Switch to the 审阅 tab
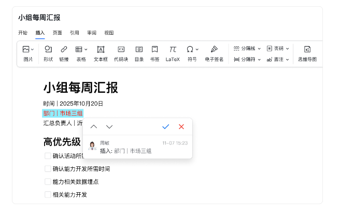The width and height of the screenshot is (339, 215). (92, 33)
